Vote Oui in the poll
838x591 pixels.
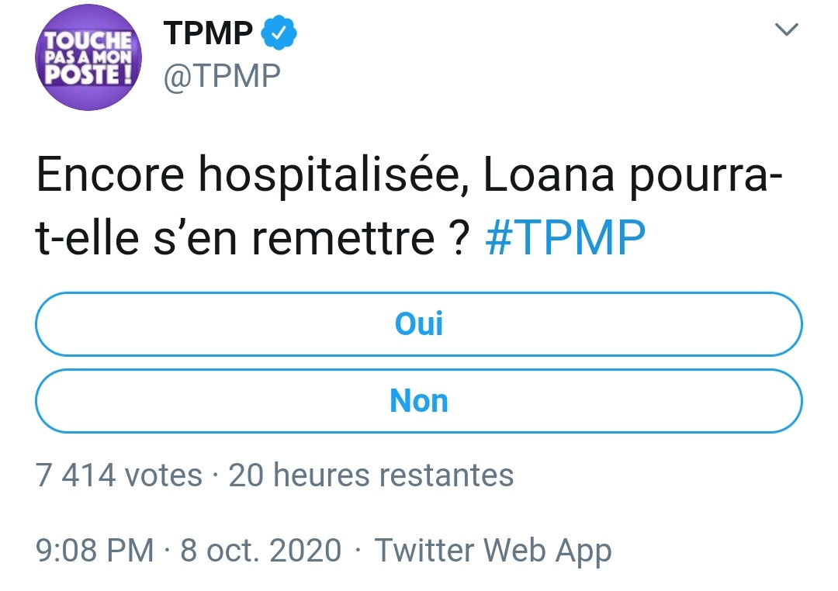[x=419, y=323]
